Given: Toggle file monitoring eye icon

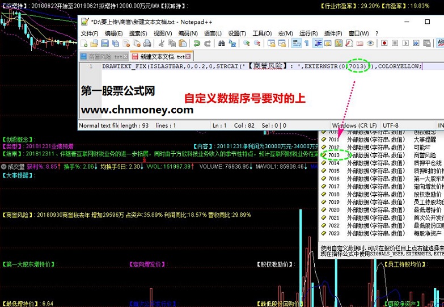Looking at the screenshot, I should click(x=370, y=43).
